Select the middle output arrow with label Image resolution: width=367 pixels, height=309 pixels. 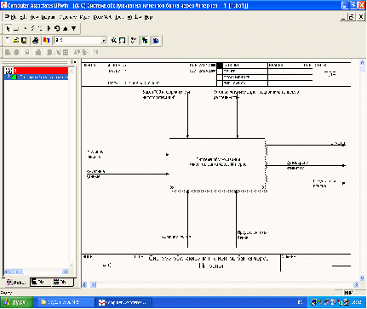point(305,165)
